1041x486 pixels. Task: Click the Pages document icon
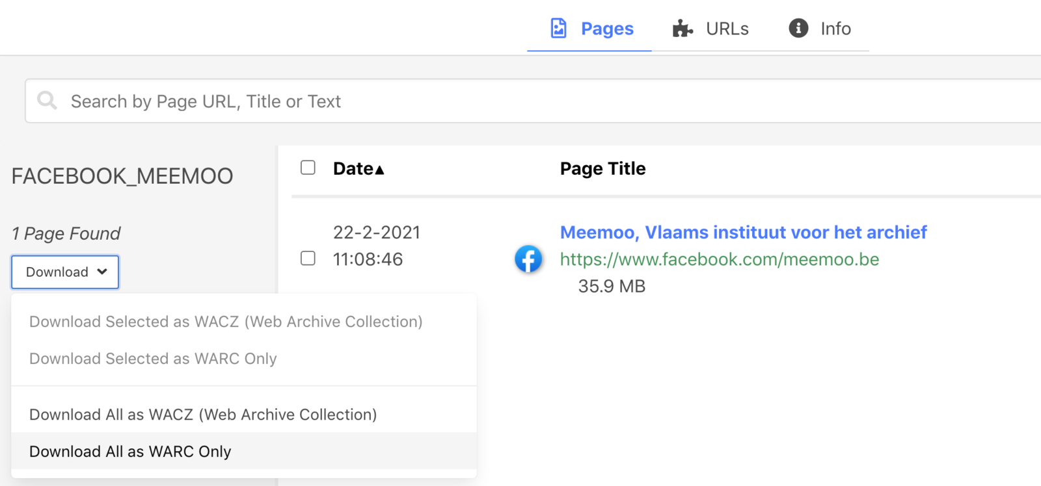coord(558,28)
